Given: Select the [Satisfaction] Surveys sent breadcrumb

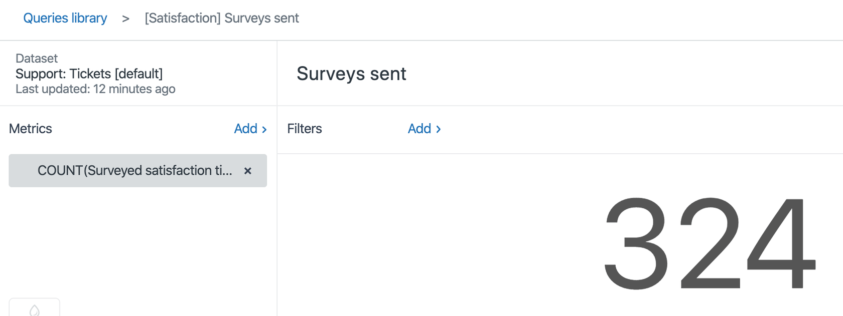Looking at the screenshot, I should pos(221,18).
